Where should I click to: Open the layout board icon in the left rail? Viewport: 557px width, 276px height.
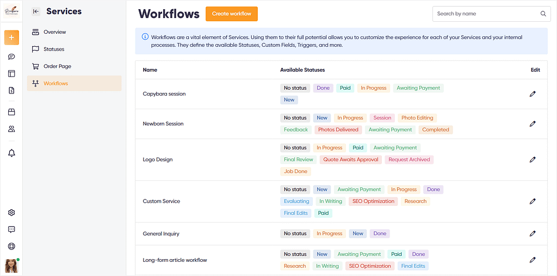point(11,73)
